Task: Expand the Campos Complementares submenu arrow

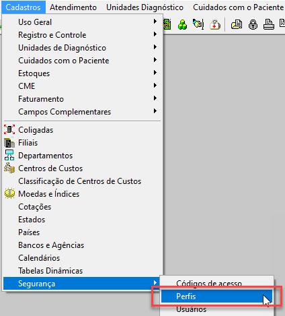Action: [155, 111]
